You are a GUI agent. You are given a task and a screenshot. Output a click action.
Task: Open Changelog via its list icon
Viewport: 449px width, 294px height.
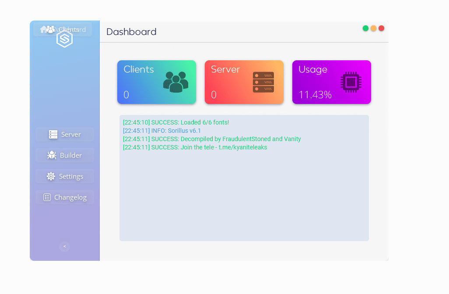[47, 197]
